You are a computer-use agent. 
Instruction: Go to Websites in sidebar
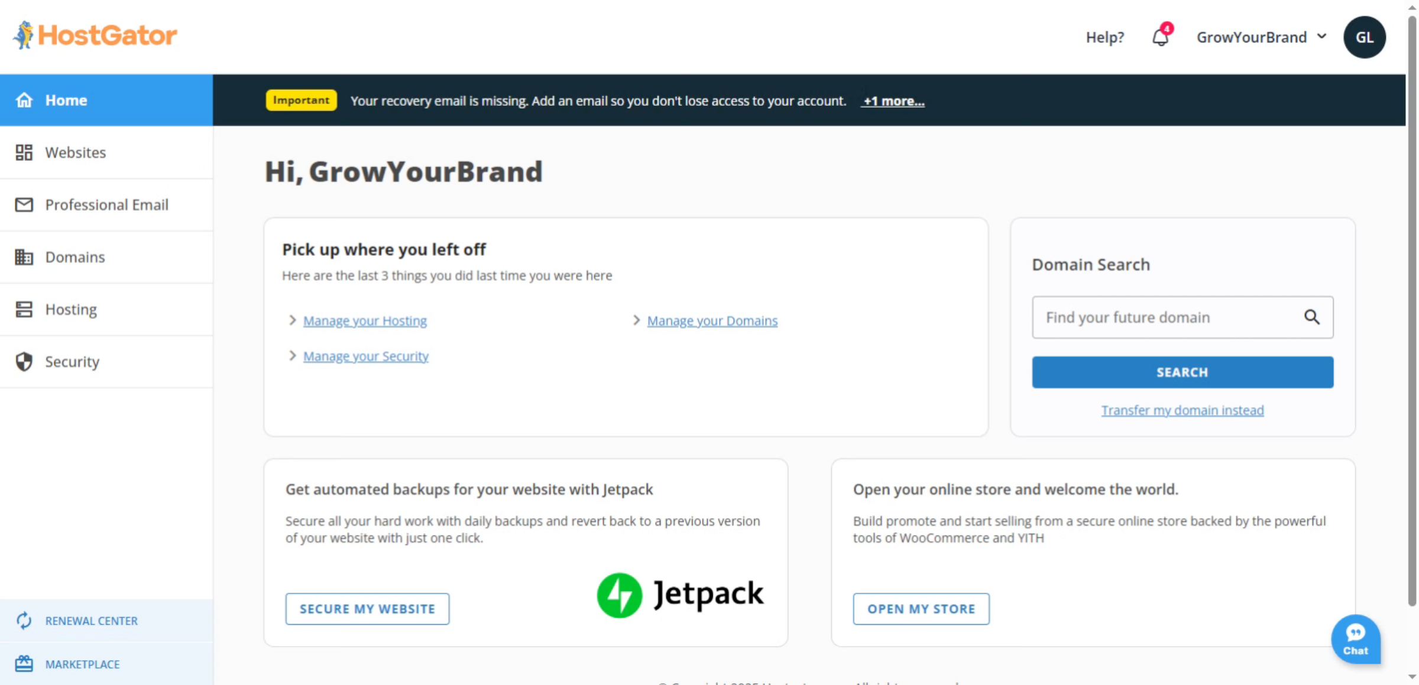pos(76,152)
